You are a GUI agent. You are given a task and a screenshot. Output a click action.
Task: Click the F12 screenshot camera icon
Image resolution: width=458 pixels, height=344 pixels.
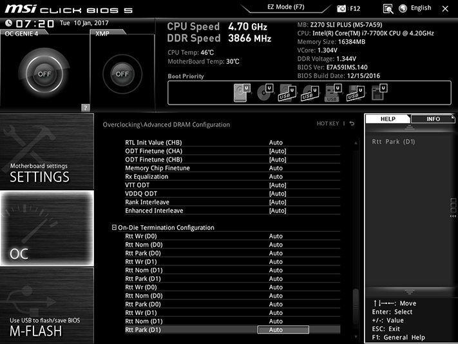341,8
